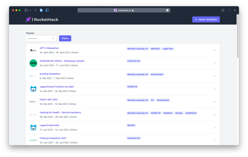Image resolution: width=248 pixels, height=157 pixels.
Task: Expand the Jugend hackt Frankfurt row chevron
Action: pos(214,89)
